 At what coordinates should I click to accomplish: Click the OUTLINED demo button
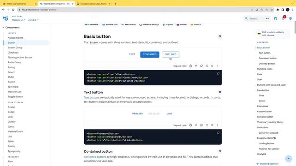171,54
